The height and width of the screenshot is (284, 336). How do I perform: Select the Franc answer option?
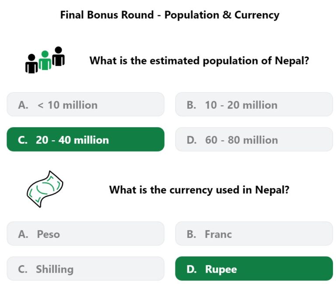tap(254, 234)
